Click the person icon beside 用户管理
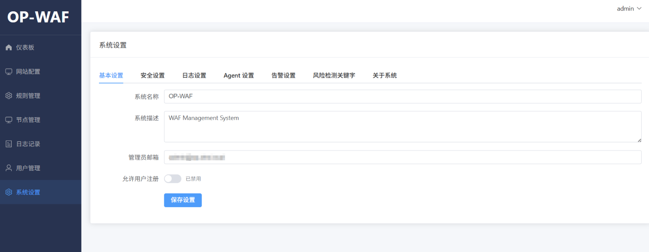The height and width of the screenshot is (252, 649). coord(9,168)
